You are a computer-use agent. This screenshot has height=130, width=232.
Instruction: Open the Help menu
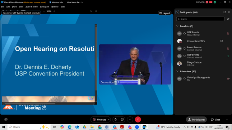coord(63,7)
